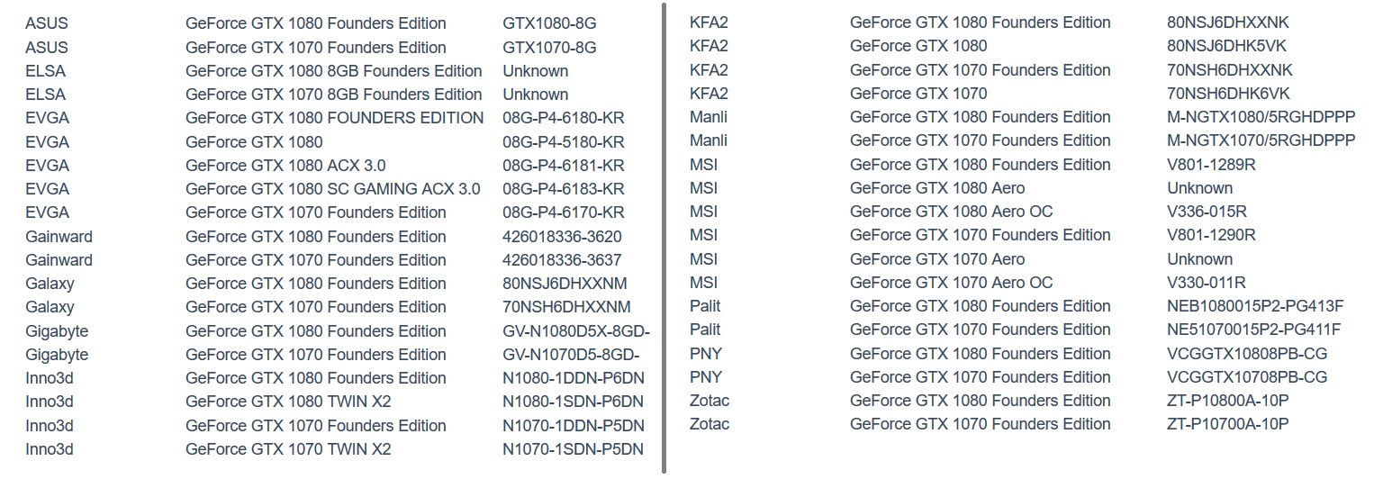Screen dimensions: 1392x479
Task: Click the MSI V336-015R part number
Action: click(x=1207, y=212)
